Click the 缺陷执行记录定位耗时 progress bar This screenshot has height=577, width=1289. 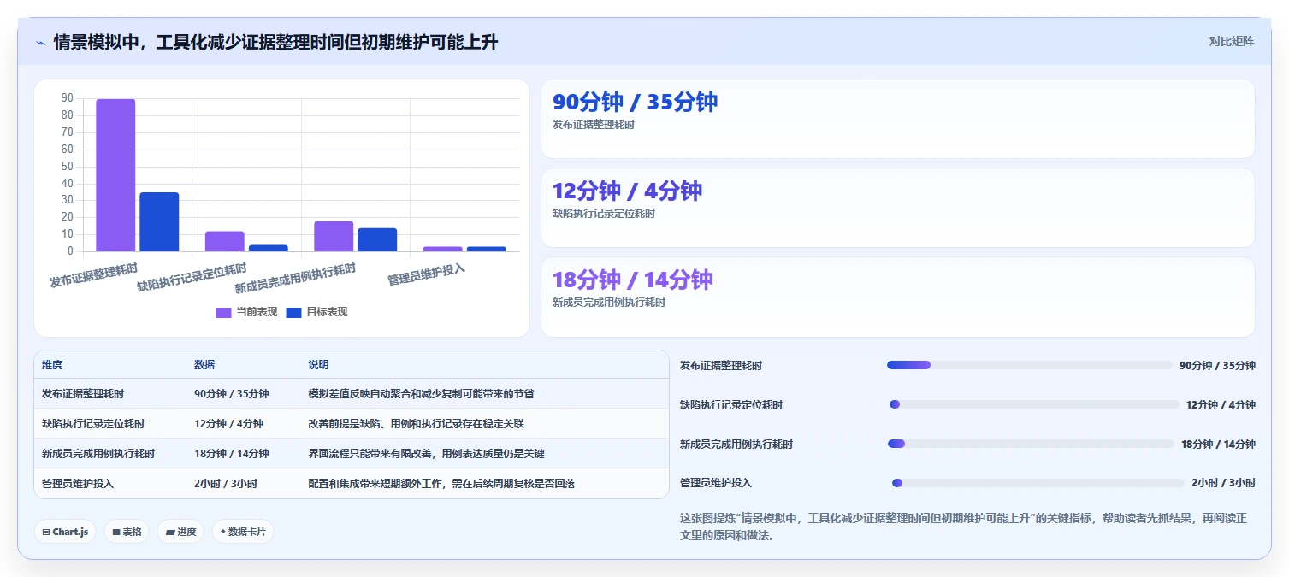(1034, 404)
